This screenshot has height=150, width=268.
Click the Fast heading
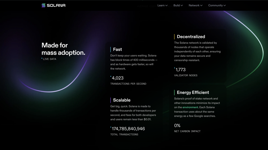(118, 49)
